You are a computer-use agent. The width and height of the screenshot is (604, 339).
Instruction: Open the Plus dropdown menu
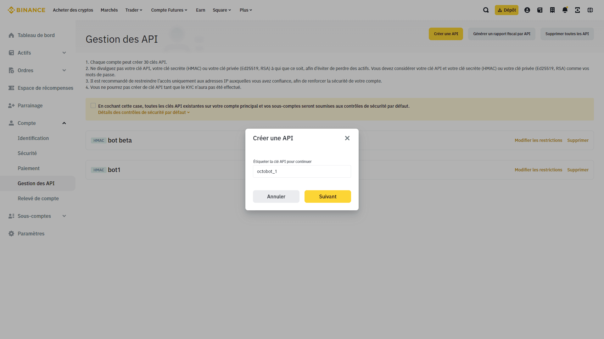[x=246, y=10]
